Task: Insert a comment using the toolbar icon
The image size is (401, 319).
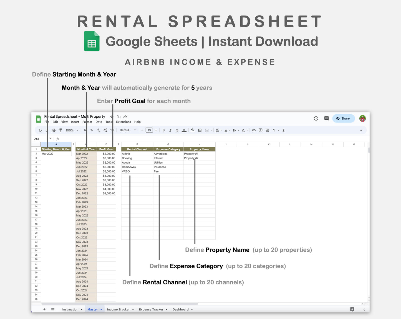Action: pos(260,130)
